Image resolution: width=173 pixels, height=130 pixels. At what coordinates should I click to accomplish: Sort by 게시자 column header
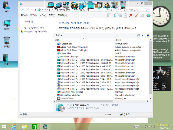pyautogui.click(x=131, y=40)
